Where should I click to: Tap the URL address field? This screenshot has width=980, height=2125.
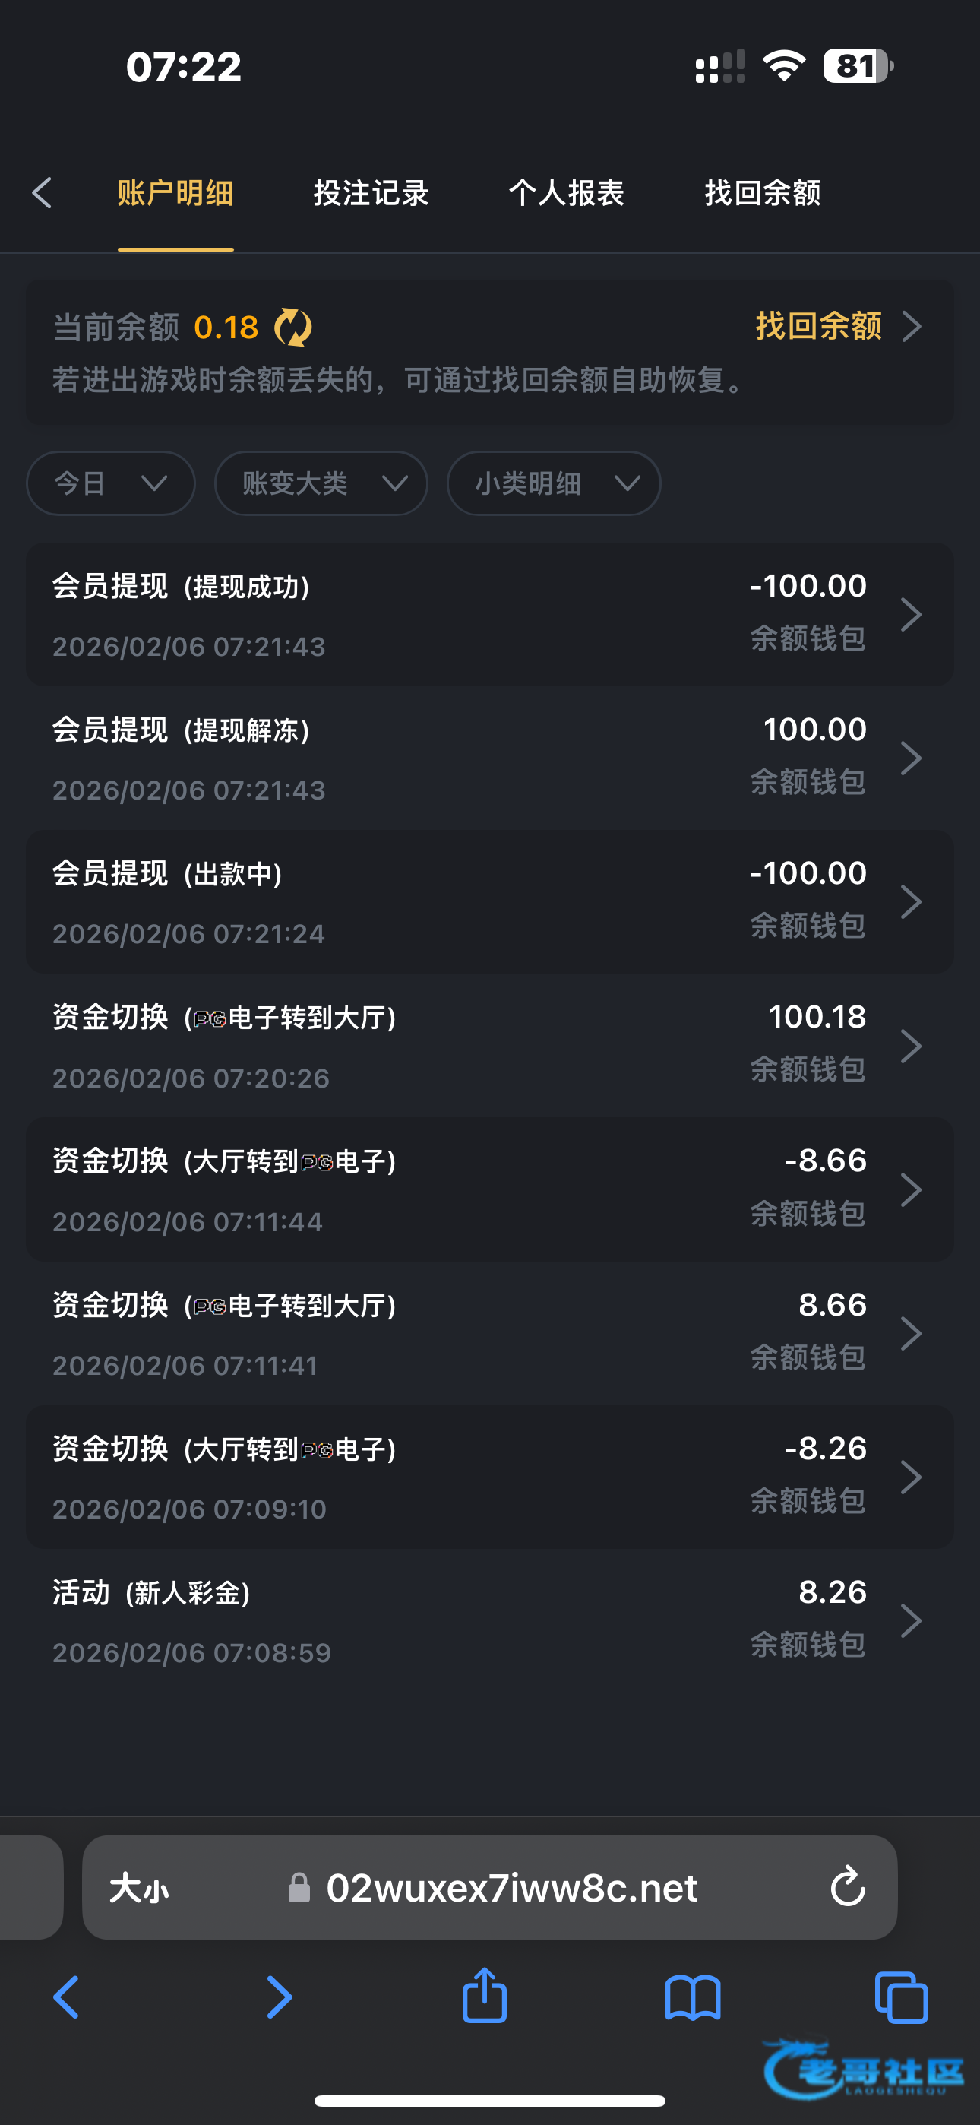tap(511, 1887)
